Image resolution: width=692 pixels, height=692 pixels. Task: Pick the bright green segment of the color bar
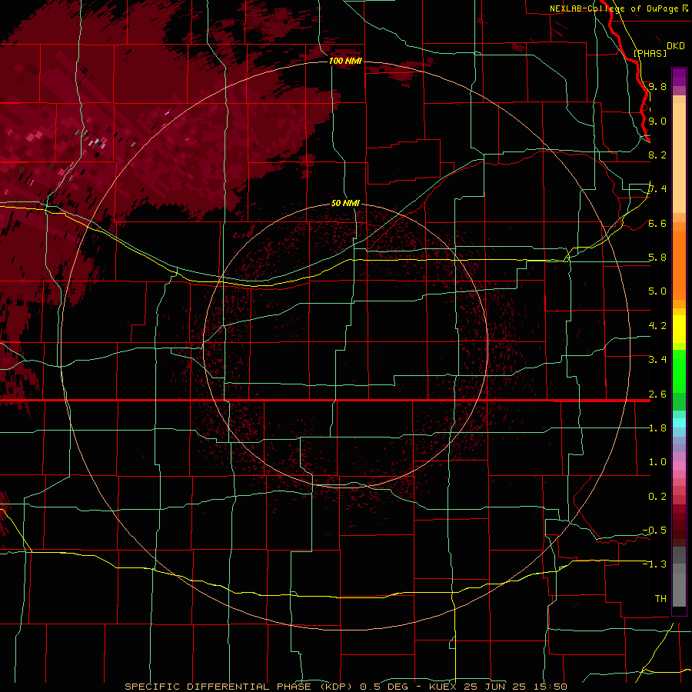679,371
